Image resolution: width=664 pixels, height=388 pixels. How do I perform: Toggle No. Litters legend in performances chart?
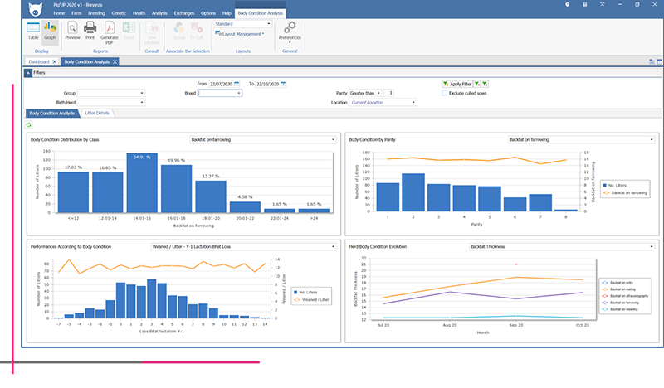coord(305,293)
